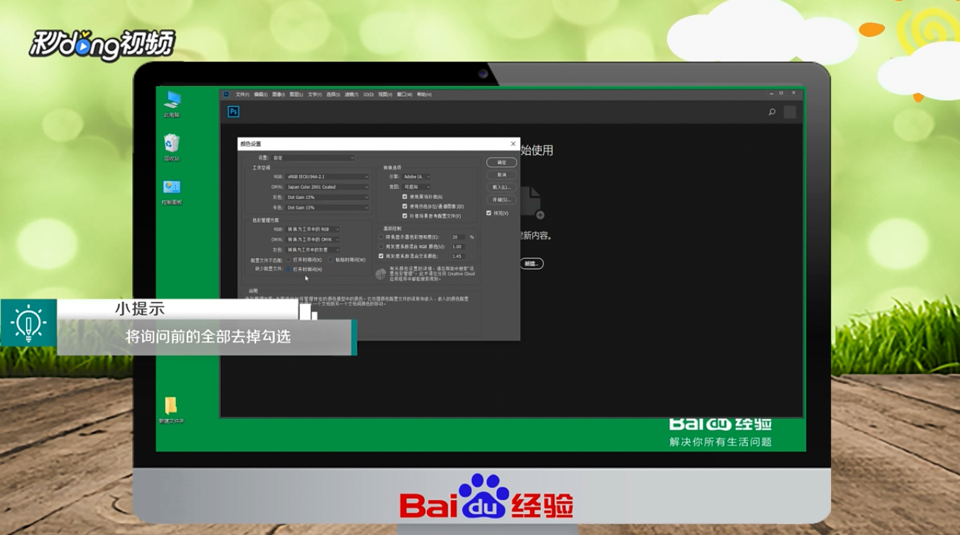
Task: Open policy 转换为工作中的 CMYK dropdown
Action: (313, 239)
